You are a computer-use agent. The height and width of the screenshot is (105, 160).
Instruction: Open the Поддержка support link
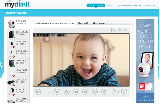coord(150,5)
